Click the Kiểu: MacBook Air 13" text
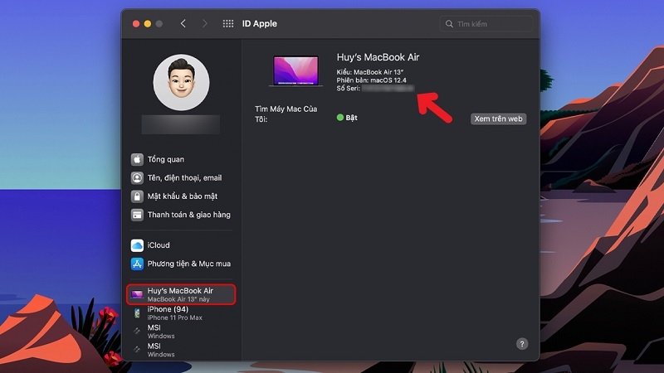 point(369,72)
